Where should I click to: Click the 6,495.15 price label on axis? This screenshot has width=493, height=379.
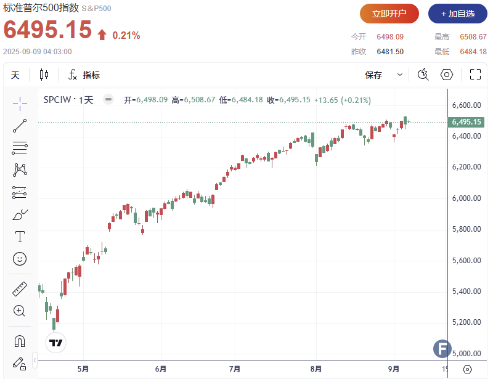[466, 122]
